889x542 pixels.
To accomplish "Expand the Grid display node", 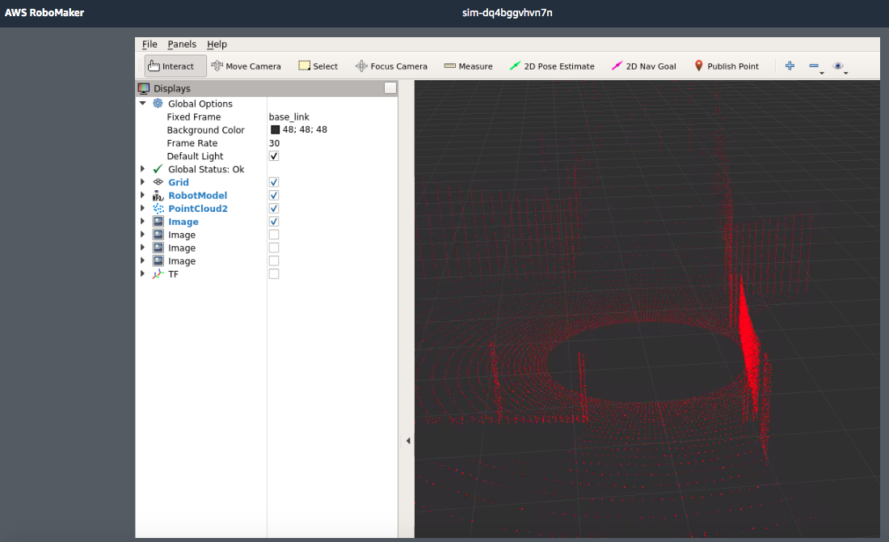I will tap(143, 182).
